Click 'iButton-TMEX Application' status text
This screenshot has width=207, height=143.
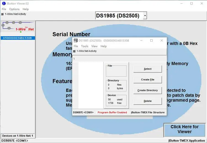point(187,141)
